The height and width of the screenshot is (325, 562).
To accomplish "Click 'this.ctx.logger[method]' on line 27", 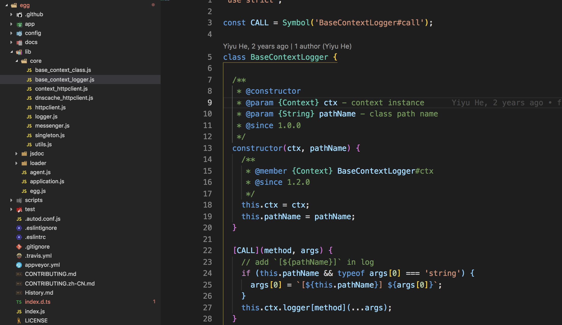I will pos(294,308).
